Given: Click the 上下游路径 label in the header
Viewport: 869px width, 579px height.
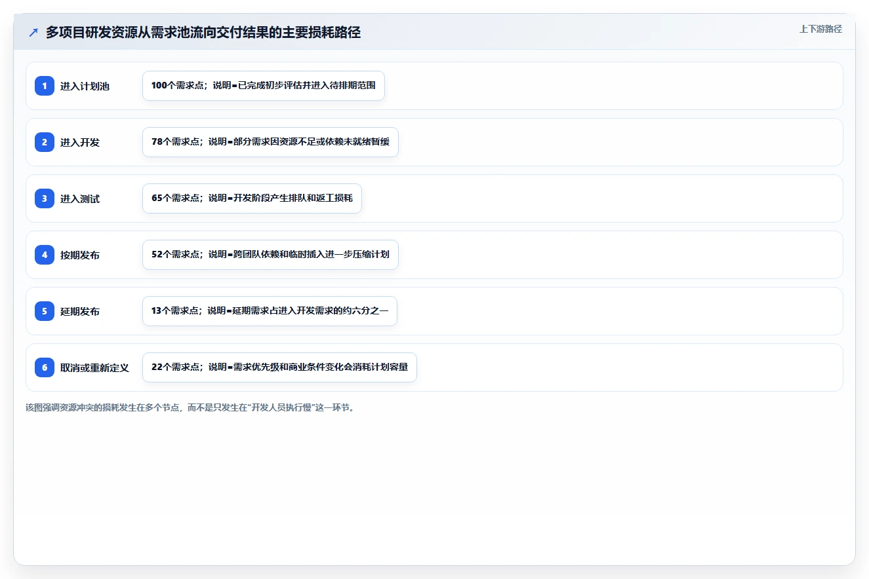Looking at the screenshot, I should click(820, 29).
